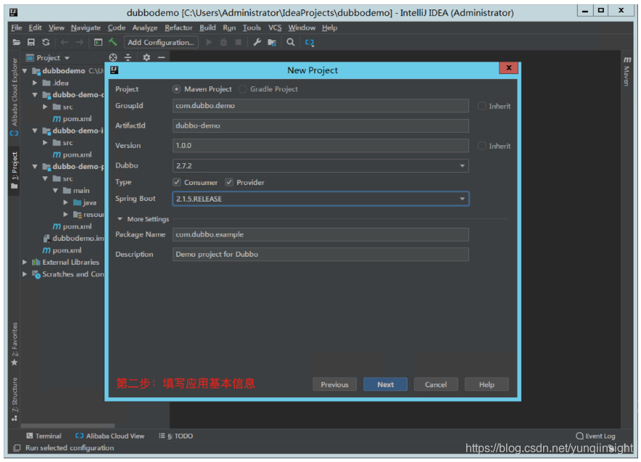Image resolution: width=641 pixels, height=462 pixels.
Task: Click the Collapse All icon in Project panel
Action: click(128, 57)
